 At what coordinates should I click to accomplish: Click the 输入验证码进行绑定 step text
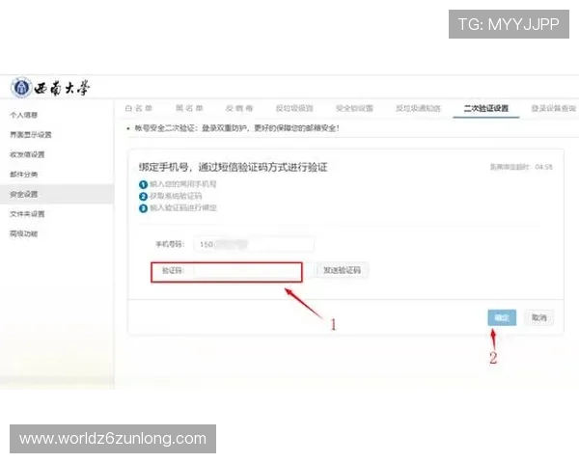click(183, 207)
